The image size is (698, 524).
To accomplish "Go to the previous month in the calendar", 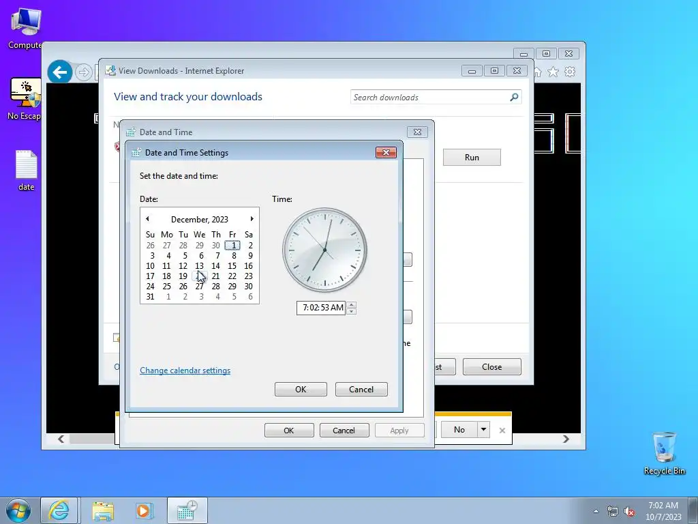I will click(x=147, y=219).
